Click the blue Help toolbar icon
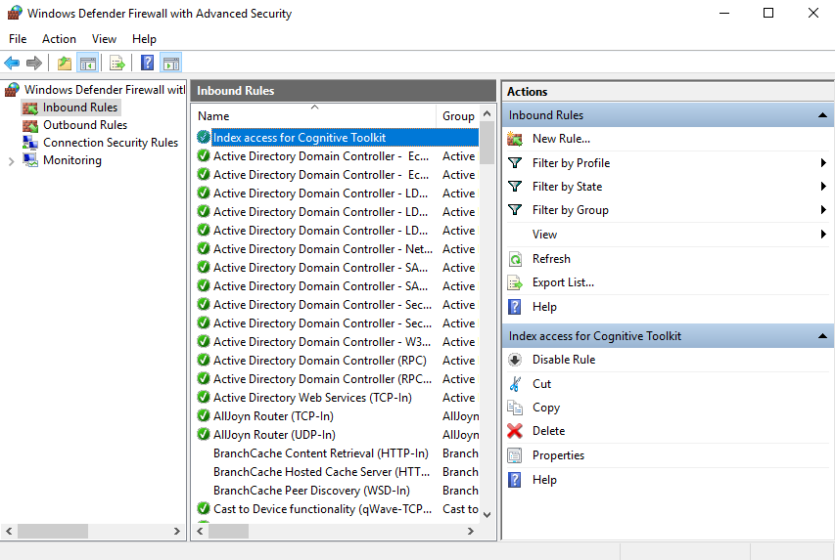The height and width of the screenshot is (560, 835). coord(147,64)
